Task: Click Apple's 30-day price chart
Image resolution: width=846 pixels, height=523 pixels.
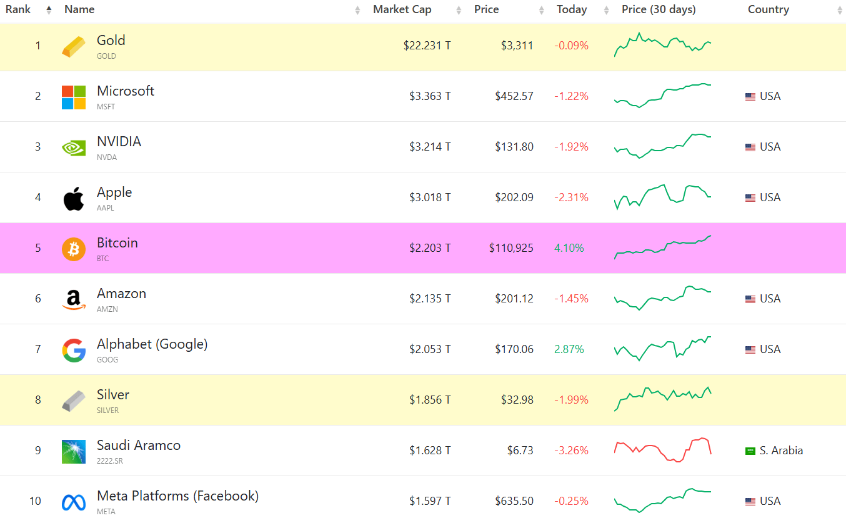Action: coord(663,197)
